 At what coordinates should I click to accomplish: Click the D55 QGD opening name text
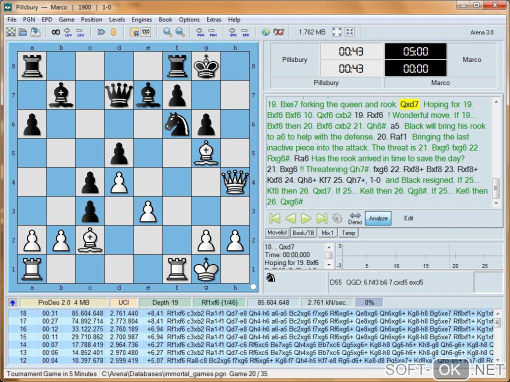[x=376, y=282]
